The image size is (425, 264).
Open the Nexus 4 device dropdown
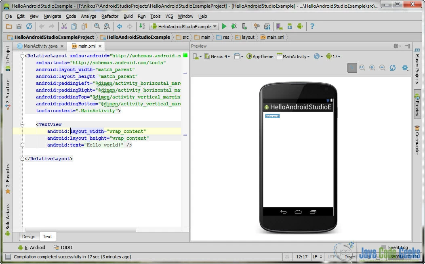click(x=217, y=57)
